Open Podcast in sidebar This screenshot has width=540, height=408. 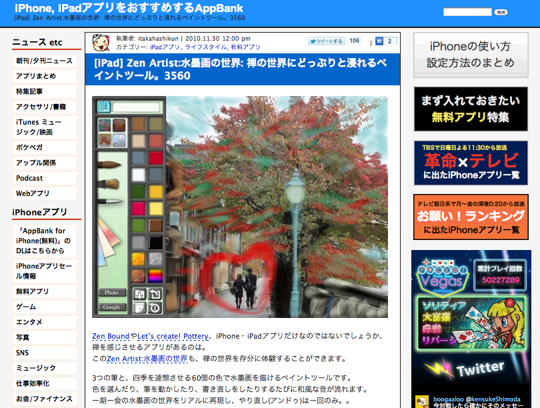[x=45, y=178]
